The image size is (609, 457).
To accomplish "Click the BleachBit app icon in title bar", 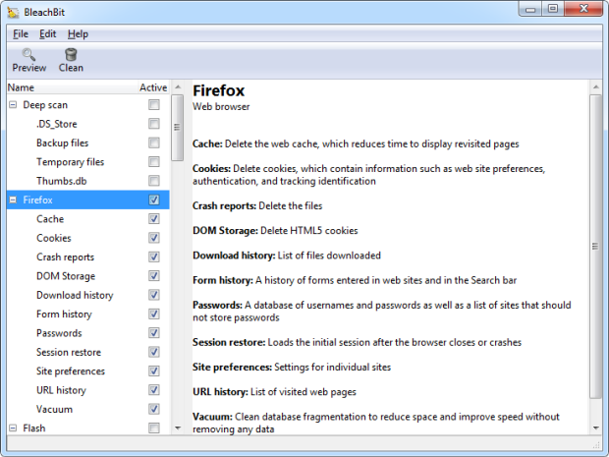I will [13, 12].
